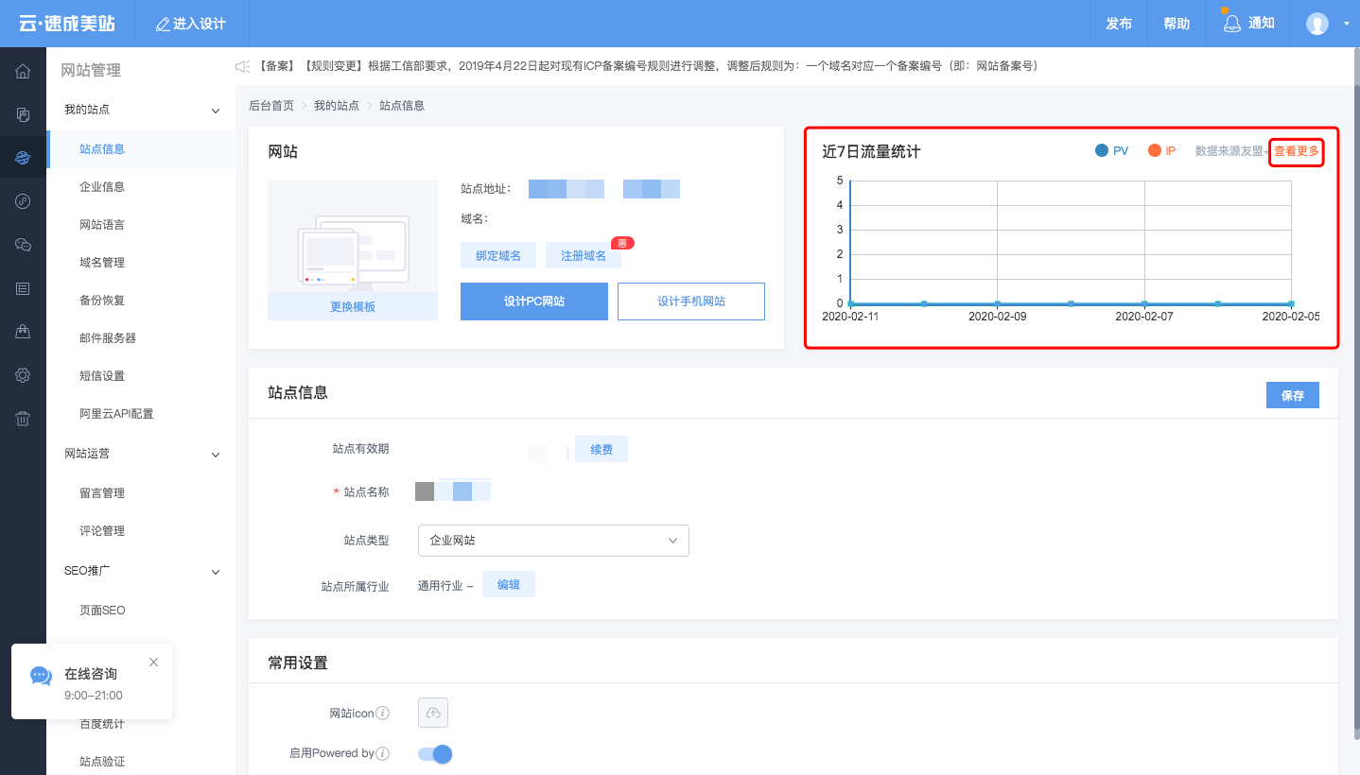1360x775 pixels.
Task: Save site info with the 保存 button
Action: (x=1292, y=394)
